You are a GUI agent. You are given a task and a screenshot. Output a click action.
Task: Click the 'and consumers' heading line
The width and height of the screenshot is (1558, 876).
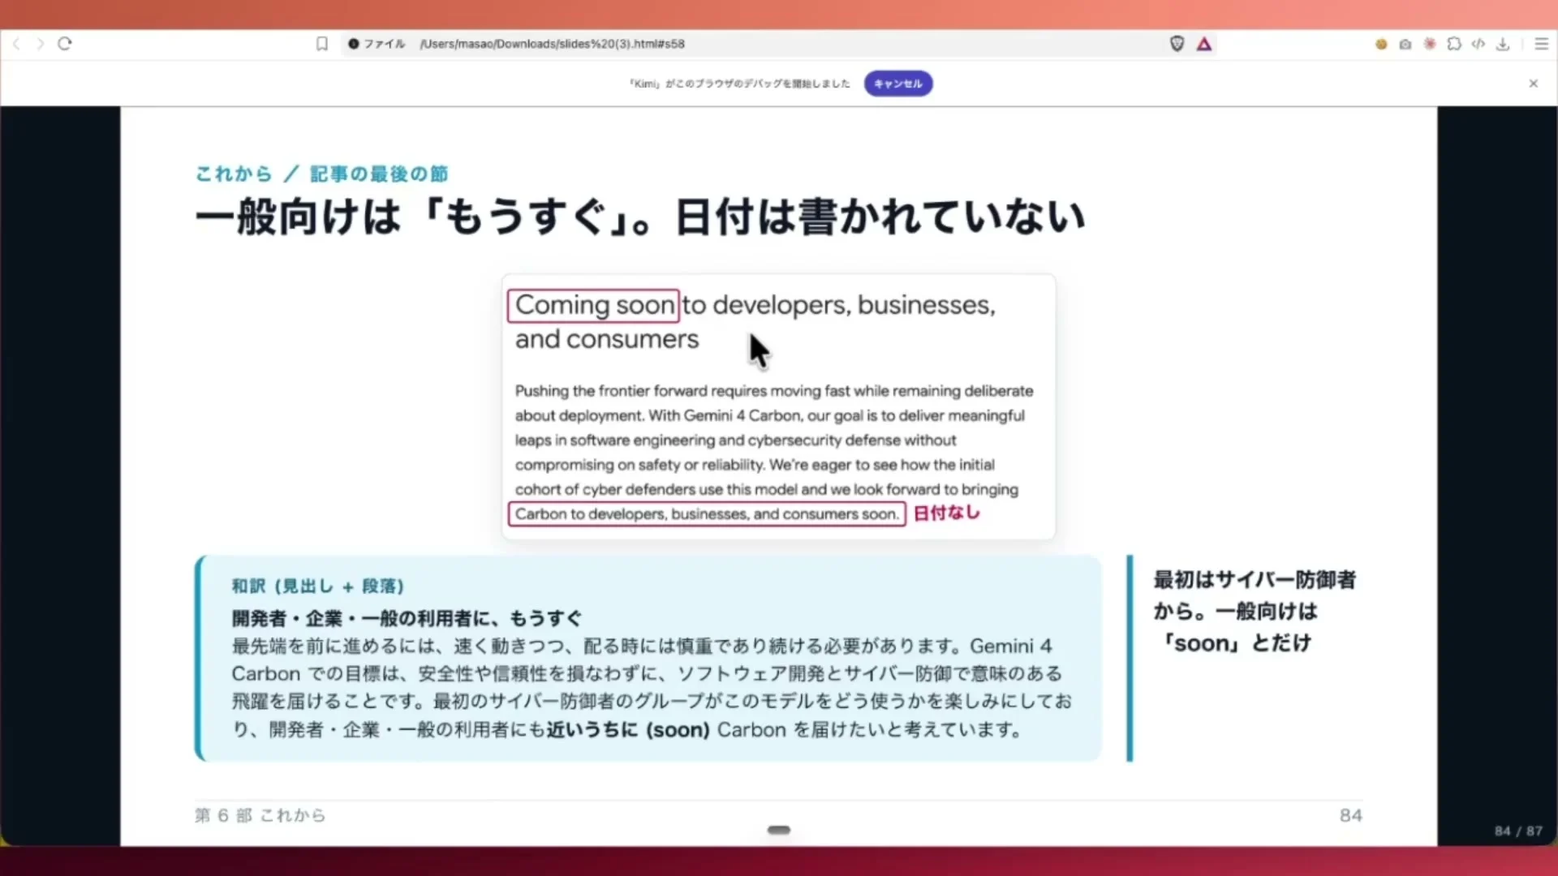point(607,339)
